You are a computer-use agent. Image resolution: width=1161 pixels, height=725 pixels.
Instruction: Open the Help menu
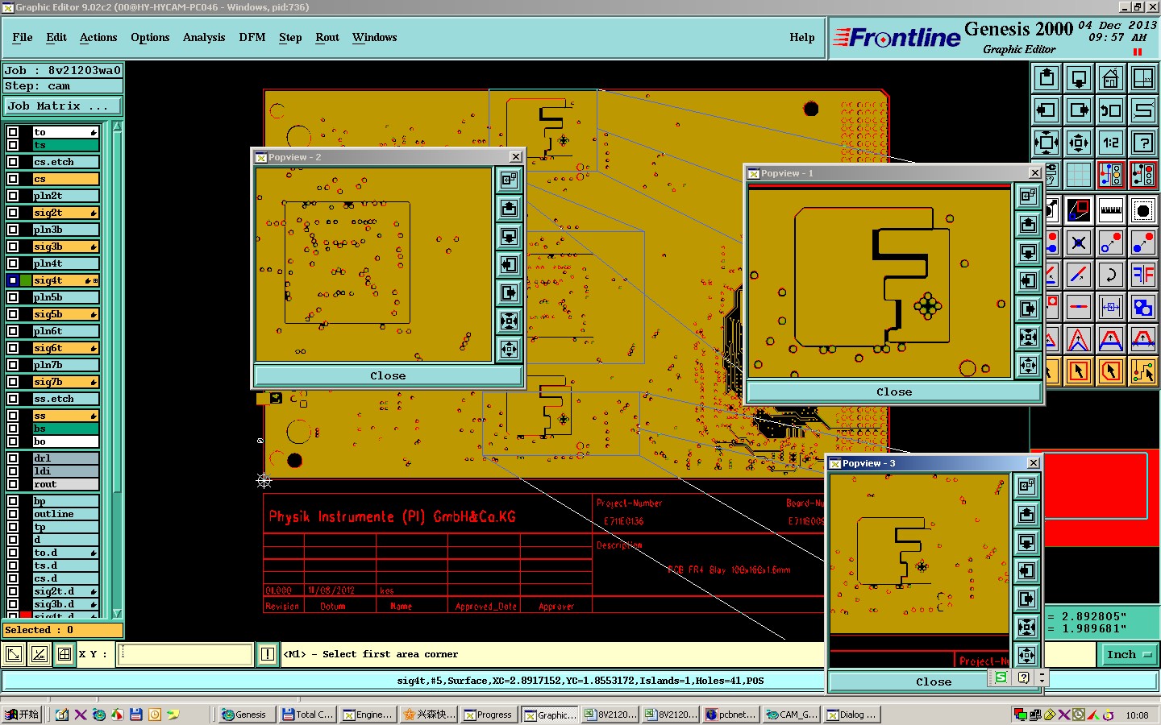[802, 37]
